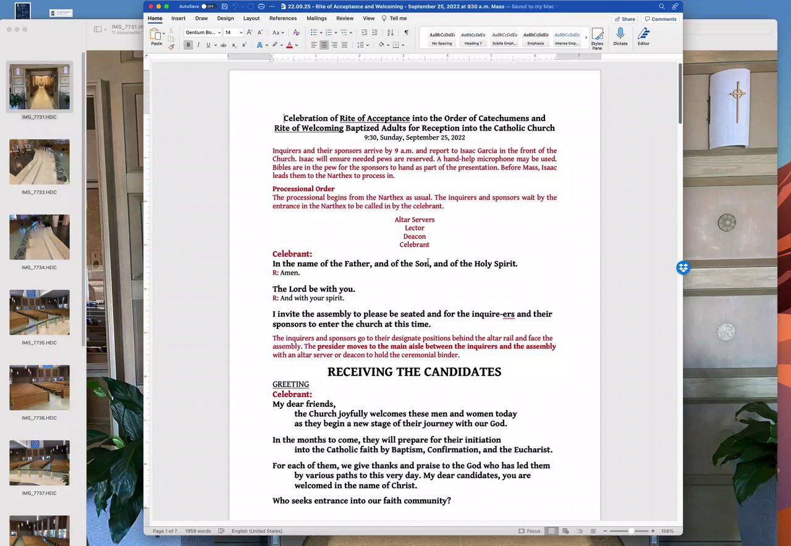
Task: Justify the paragraph text
Action: click(344, 45)
